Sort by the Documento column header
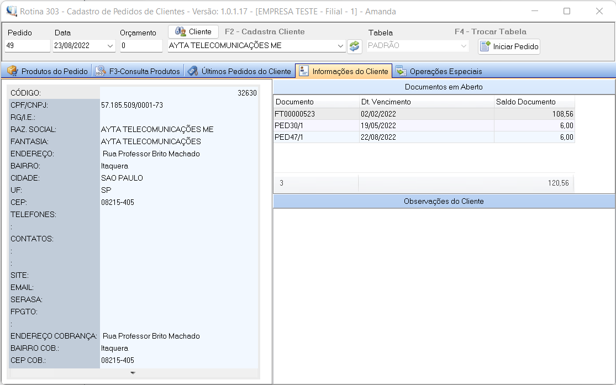616x385 pixels. point(316,102)
